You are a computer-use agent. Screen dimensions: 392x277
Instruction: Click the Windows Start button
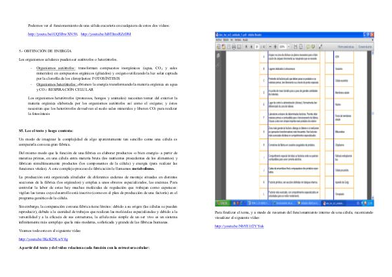pos(223,203)
